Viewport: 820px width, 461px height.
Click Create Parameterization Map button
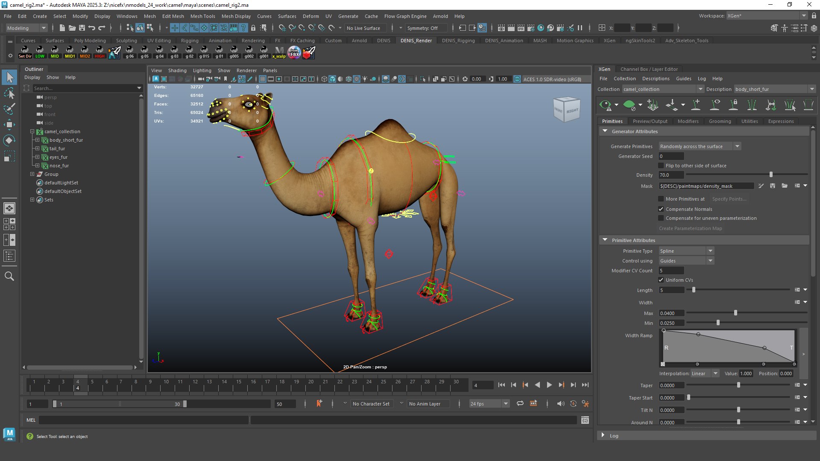(x=690, y=228)
